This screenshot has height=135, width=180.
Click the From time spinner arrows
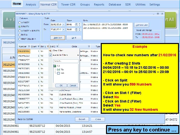point(79,24)
